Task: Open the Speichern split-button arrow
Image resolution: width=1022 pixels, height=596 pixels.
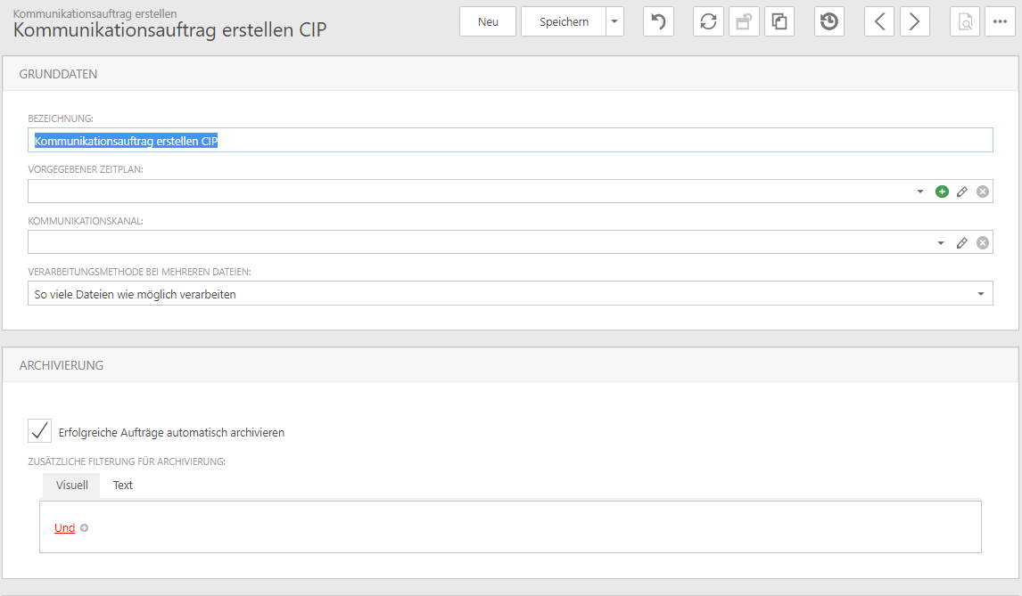Action: click(x=614, y=22)
